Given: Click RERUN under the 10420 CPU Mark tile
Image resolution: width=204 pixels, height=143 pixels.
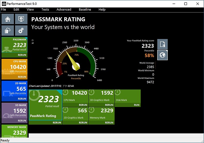Looking at the screenshot, I should click(83, 105).
